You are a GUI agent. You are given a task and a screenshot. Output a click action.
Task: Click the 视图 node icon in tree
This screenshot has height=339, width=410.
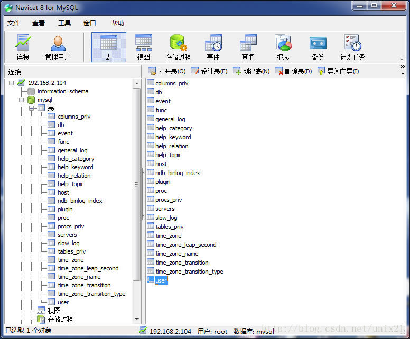point(41,311)
